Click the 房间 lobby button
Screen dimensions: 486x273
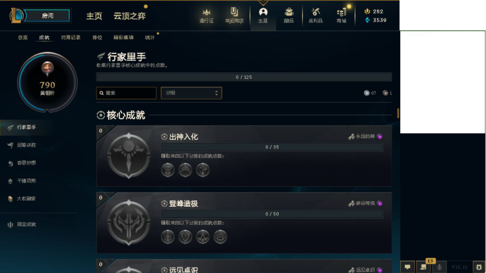[47, 16]
